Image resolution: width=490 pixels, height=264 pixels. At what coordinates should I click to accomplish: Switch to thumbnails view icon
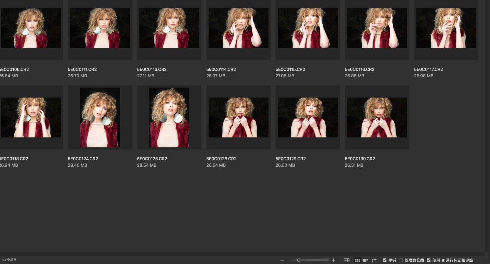pyautogui.click(x=357, y=260)
